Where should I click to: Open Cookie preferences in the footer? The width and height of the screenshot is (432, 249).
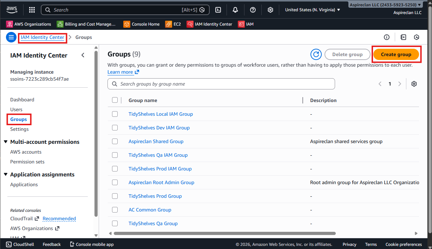(404, 244)
